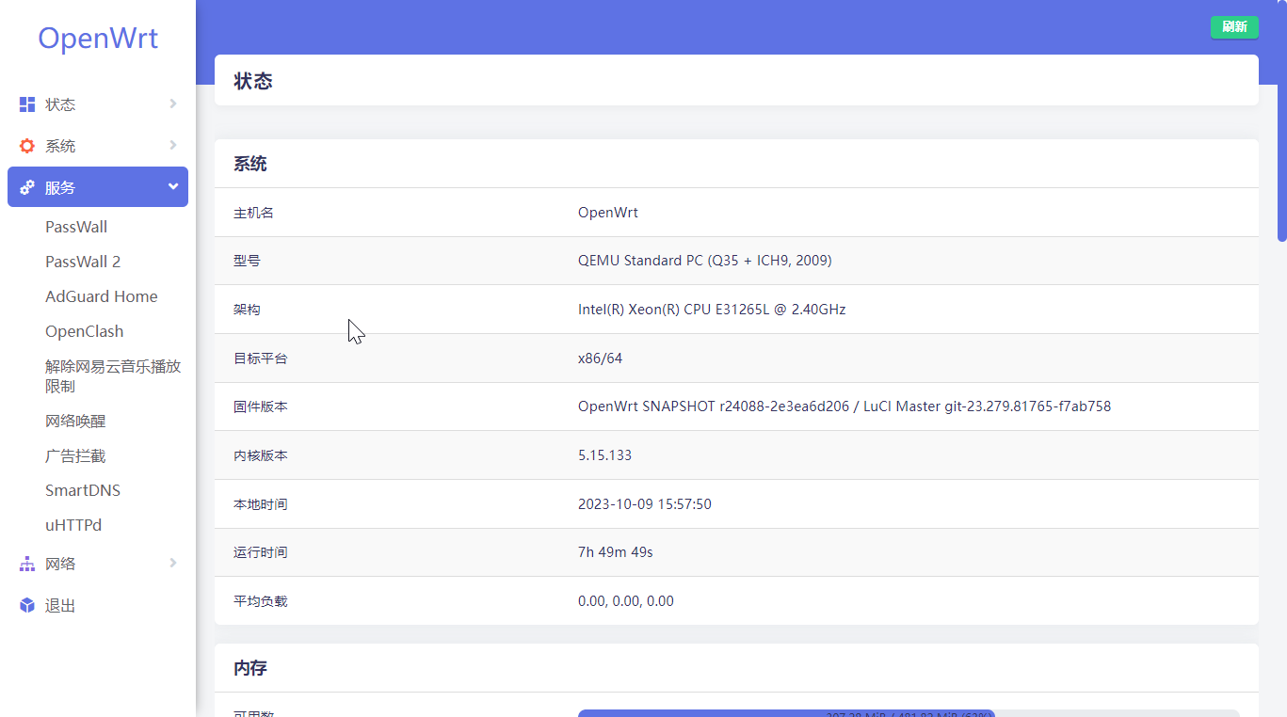Go to AdGuard Home
The width and height of the screenshot is (1287, 717).
(102, 296)
